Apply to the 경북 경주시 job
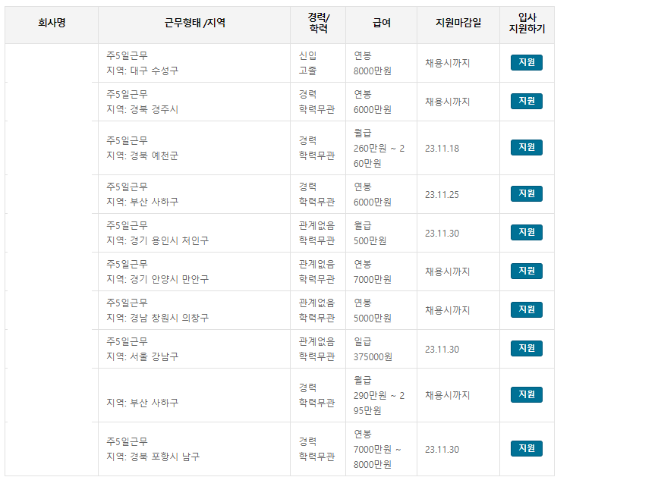 (x=526, y=101)
